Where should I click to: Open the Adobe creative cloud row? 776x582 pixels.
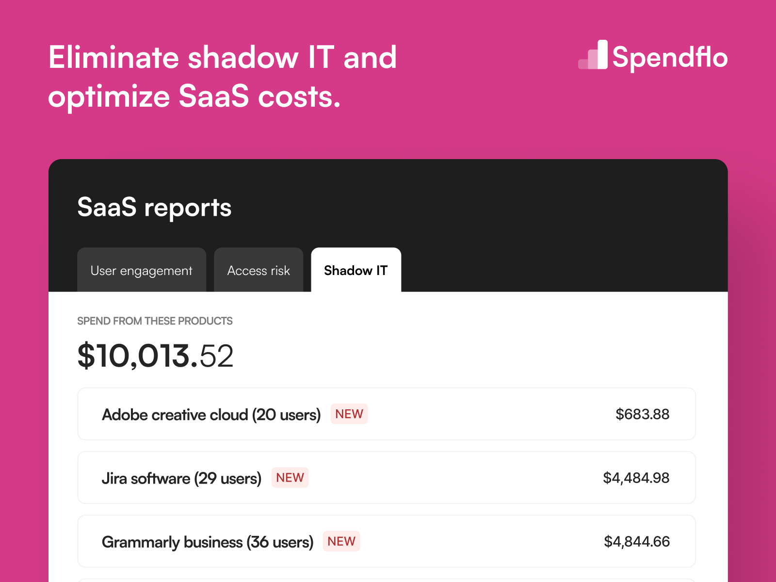pyautogui.click(x=387, y=414)
